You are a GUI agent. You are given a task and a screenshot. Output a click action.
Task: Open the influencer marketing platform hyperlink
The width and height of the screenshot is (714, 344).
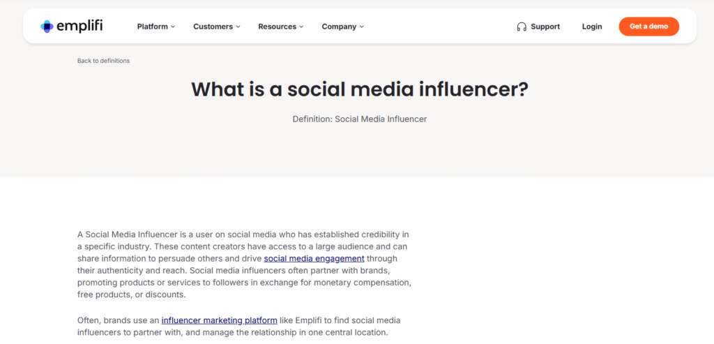pos(219,320)
